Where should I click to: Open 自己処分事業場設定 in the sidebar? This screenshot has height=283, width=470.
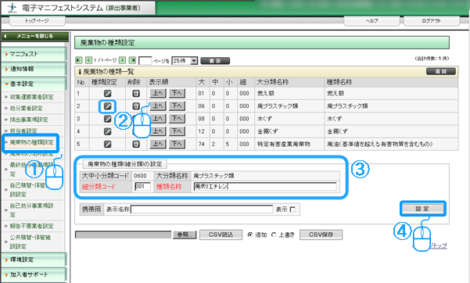[x=31, y=210]
